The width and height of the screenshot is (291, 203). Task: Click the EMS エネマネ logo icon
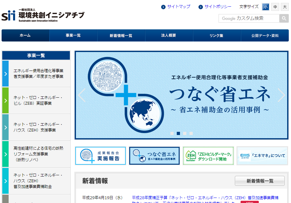245,156
